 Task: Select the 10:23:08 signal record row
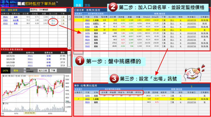(34, 62)
